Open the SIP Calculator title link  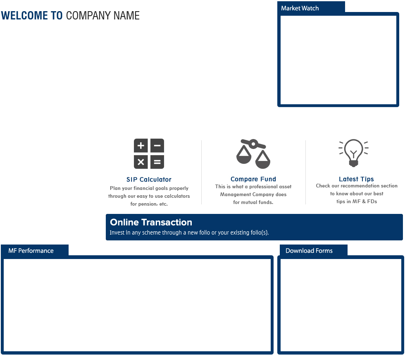(x=149, y=180)
